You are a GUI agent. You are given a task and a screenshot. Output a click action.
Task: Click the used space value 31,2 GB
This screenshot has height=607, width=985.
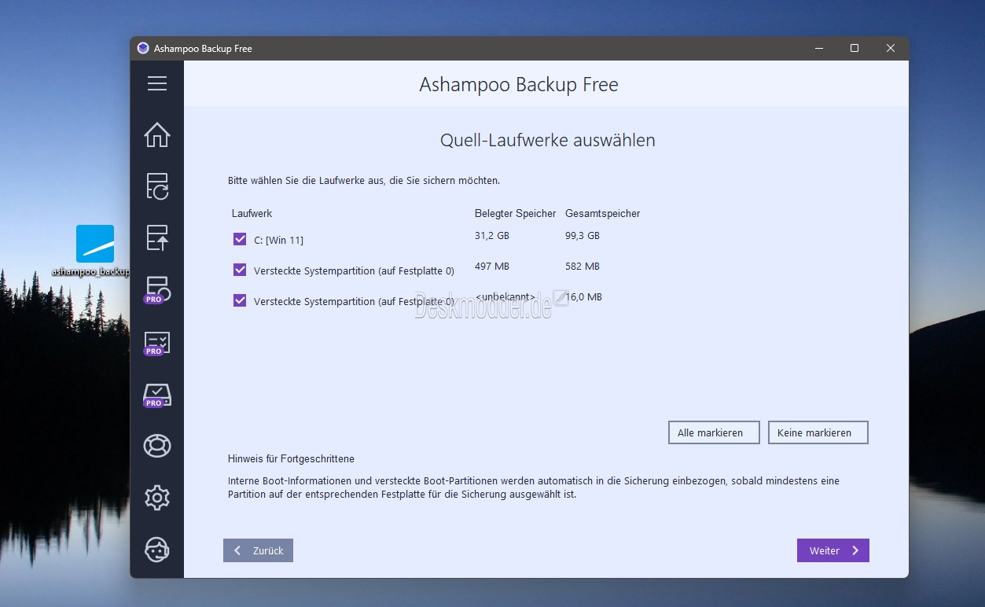[492, 236]
